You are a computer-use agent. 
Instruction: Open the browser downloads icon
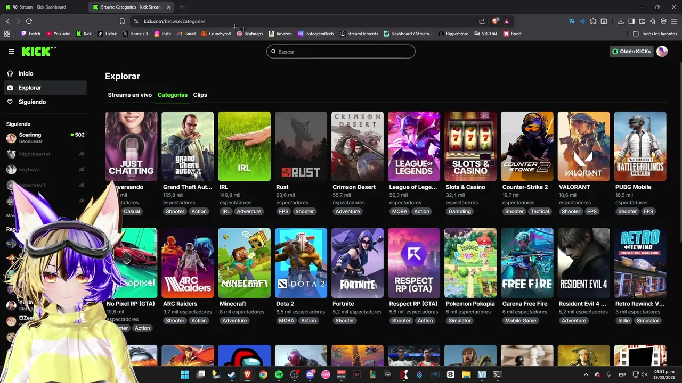tap(621, 21)
